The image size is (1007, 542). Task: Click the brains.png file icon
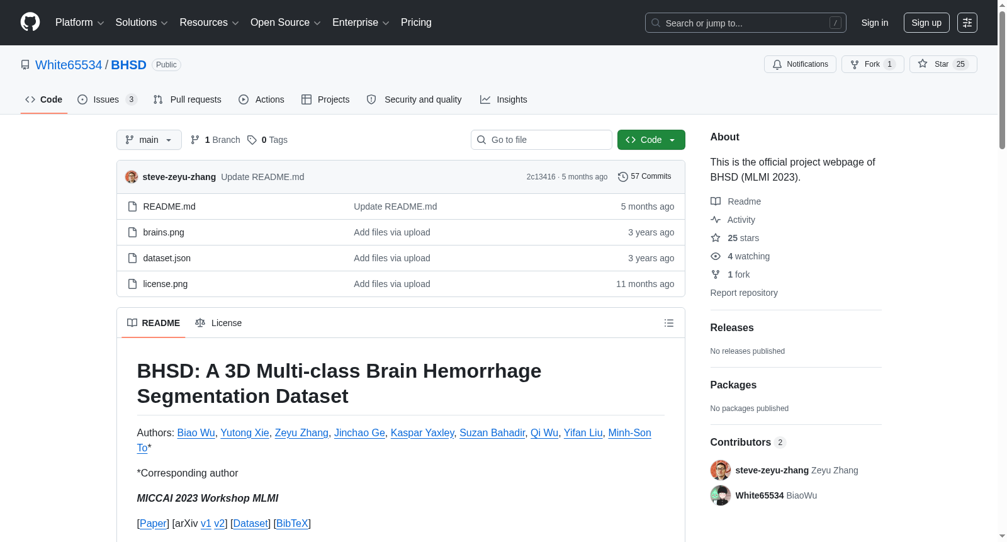click(132, 232)
